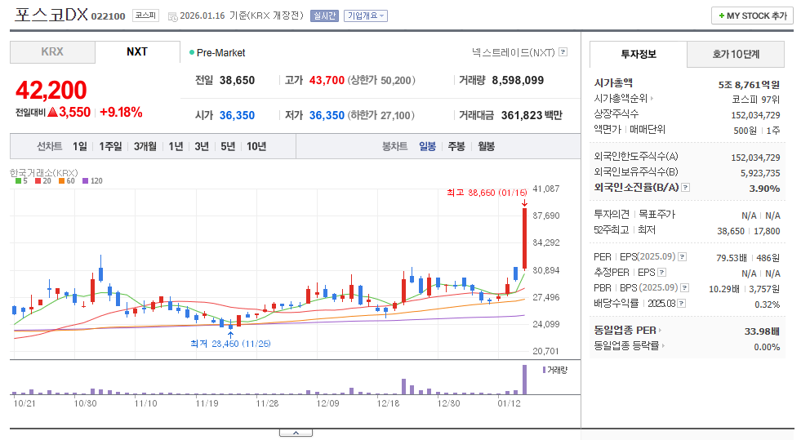Screen dimensions: 810x440
Task: Click the 12/18 date on the chart axis
Action: coord(388,403)
